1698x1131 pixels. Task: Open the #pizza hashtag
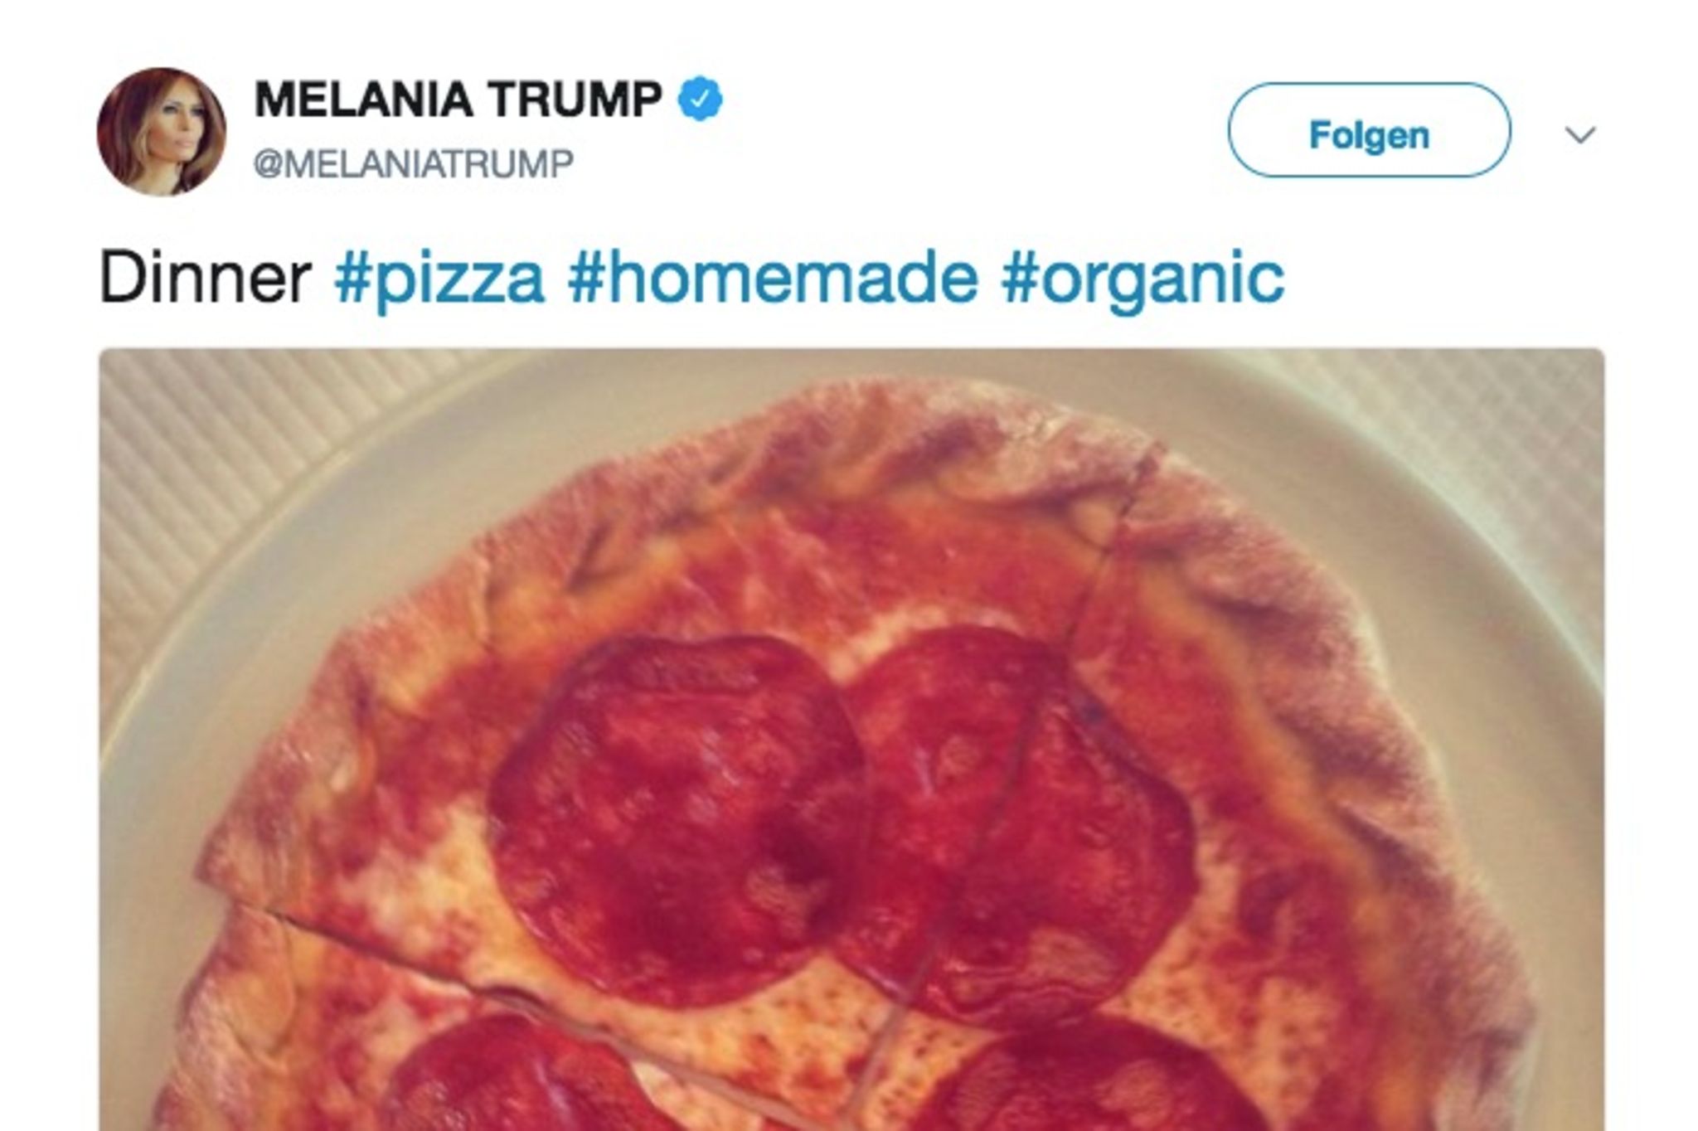point(439,279)
